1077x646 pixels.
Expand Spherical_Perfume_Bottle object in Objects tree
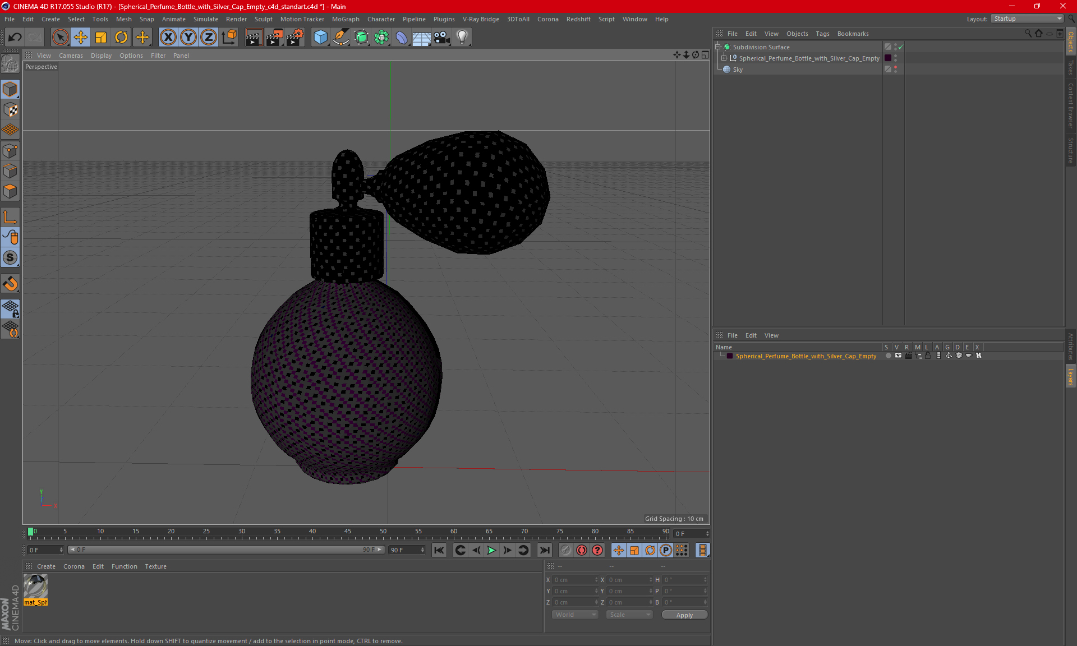coord(724,58)
